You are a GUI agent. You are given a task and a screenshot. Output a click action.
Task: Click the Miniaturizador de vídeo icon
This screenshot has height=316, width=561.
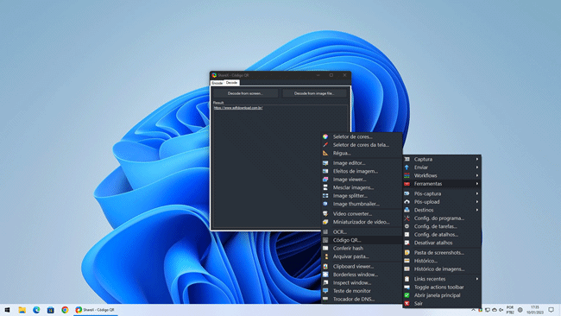point(325,222)
